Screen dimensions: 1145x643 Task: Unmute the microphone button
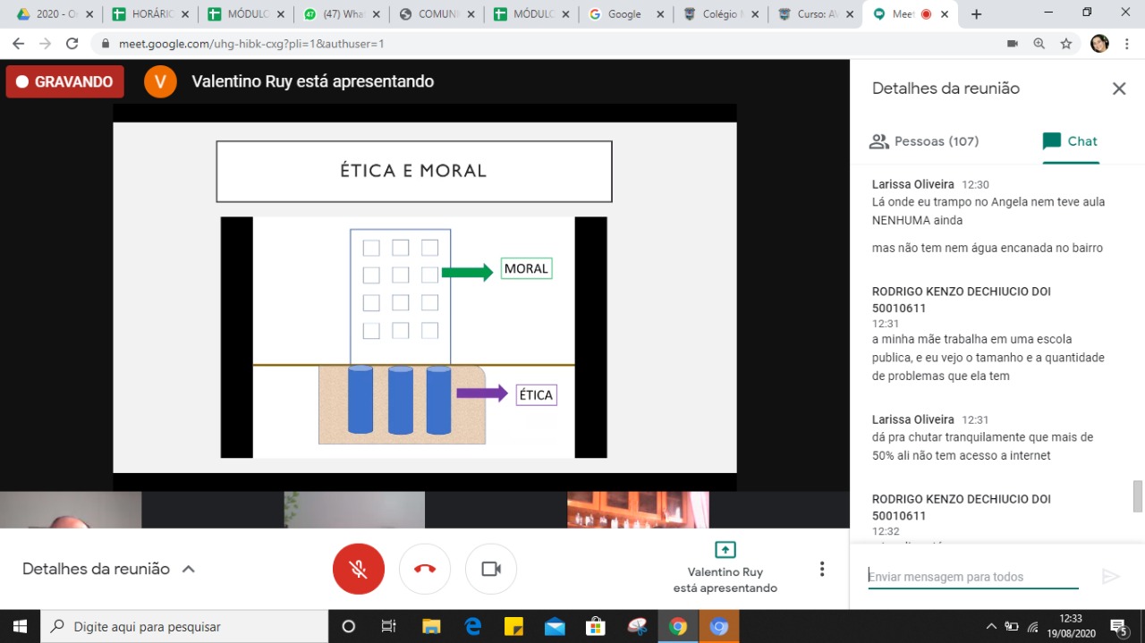tap(359, 569)
